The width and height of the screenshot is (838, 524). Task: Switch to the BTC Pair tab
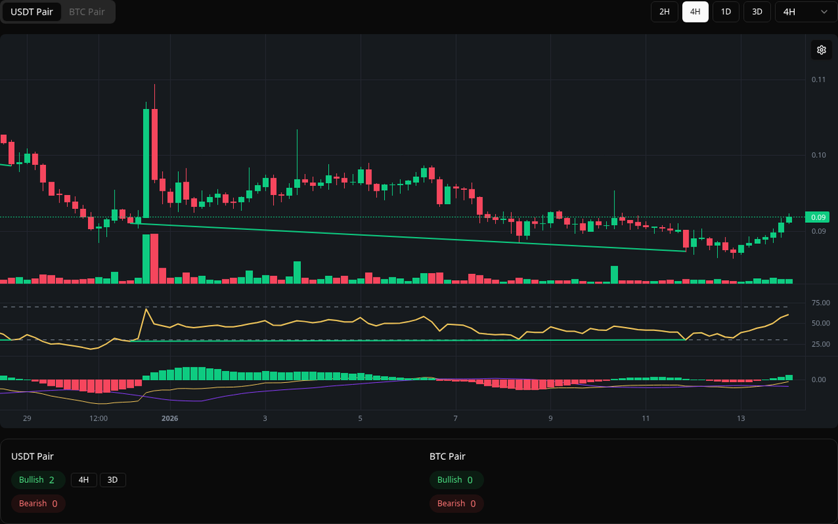pos(86,12)
